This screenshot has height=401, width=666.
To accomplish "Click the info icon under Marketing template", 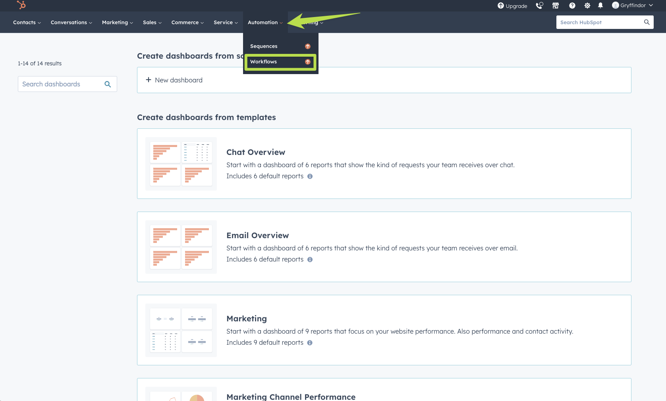I will [310, 343].
